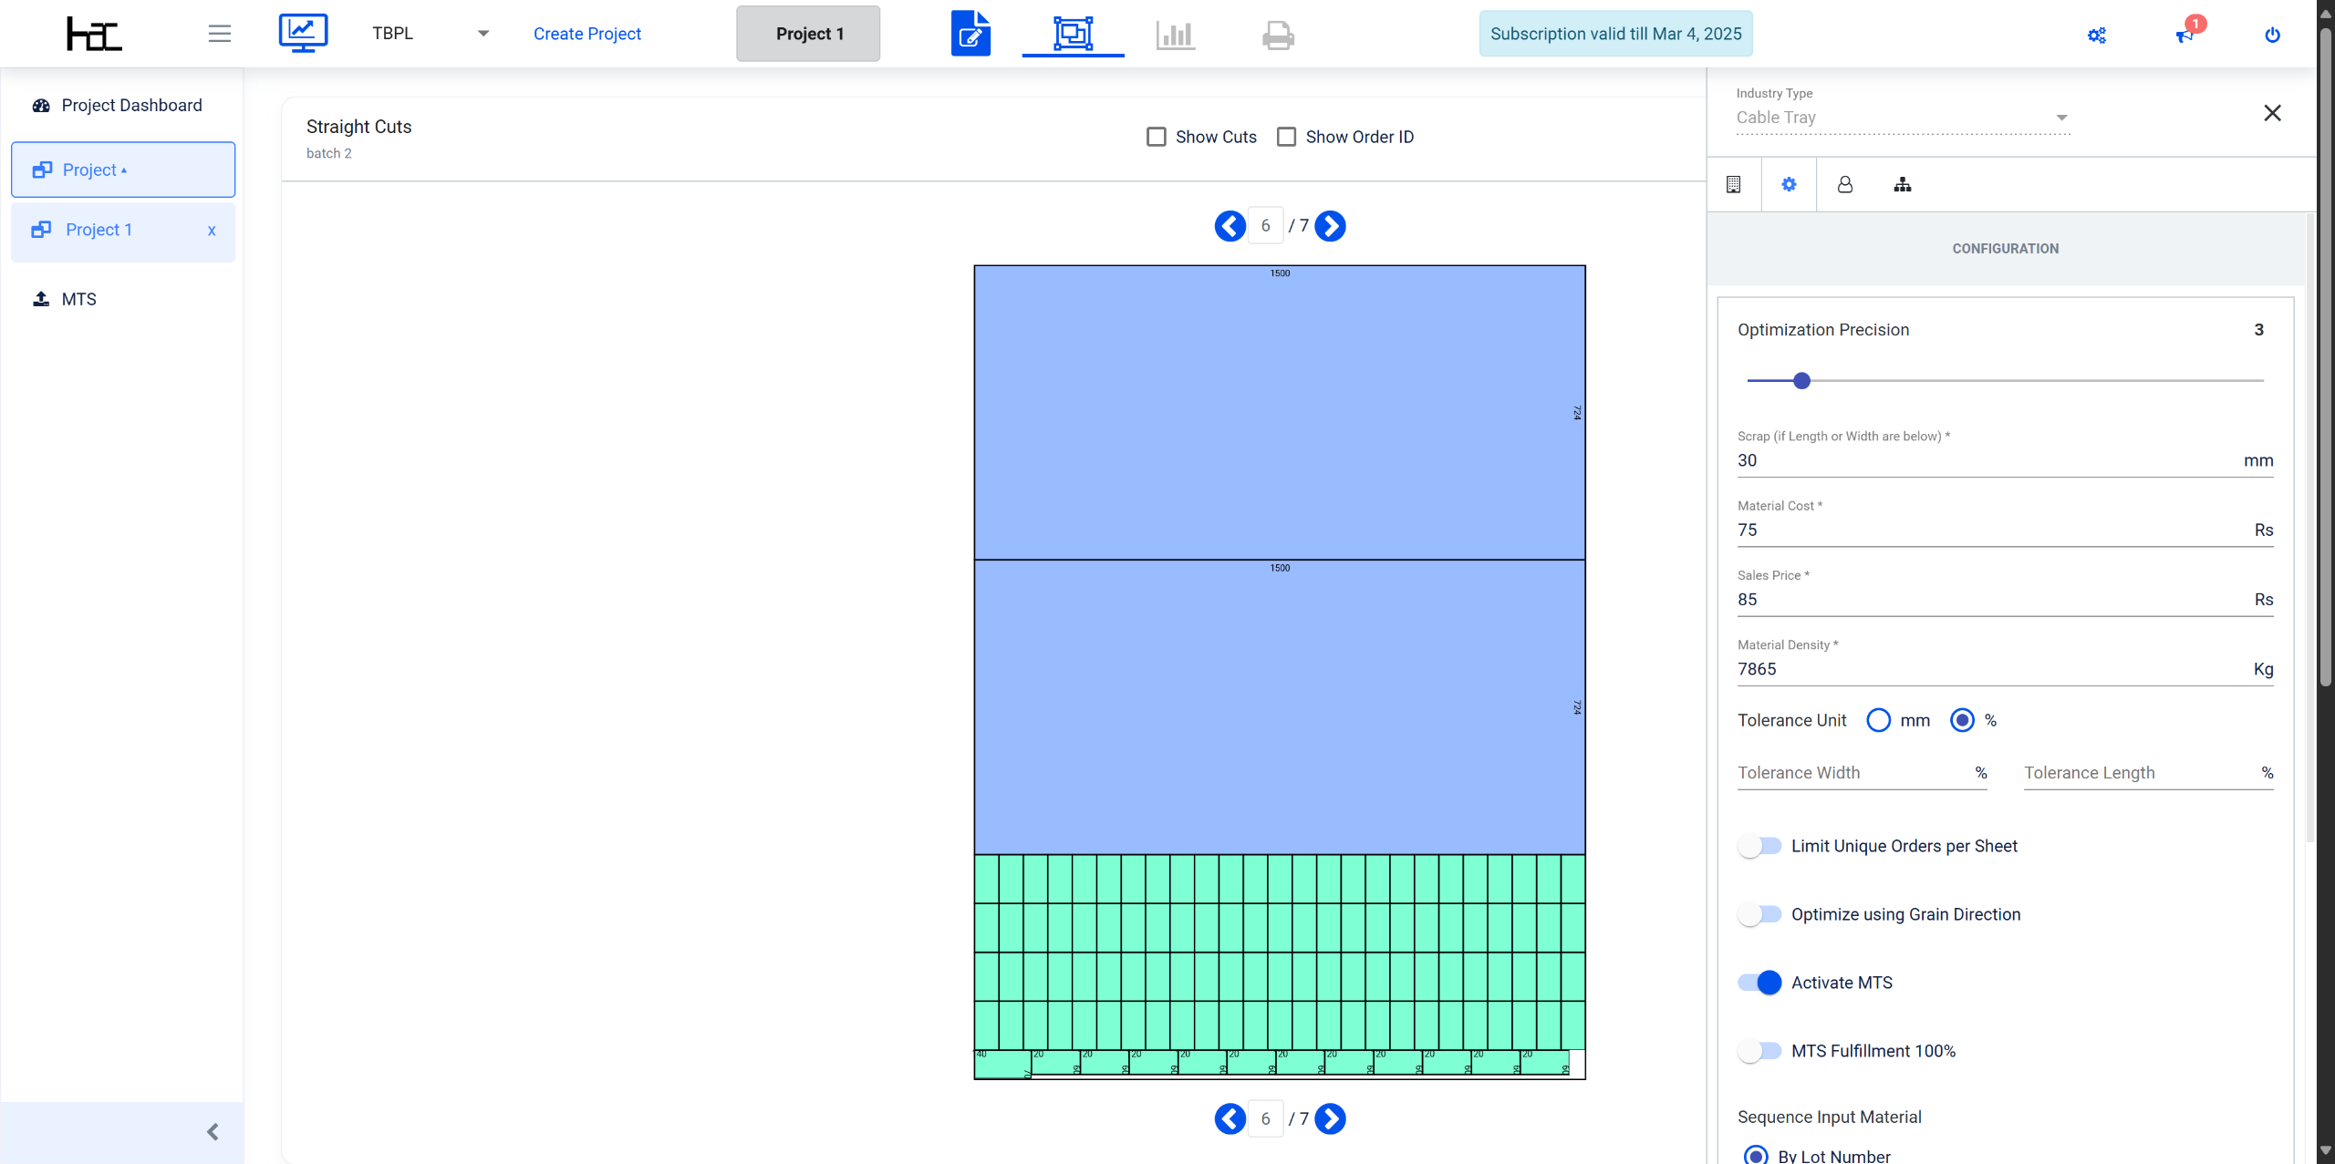Select the mm tolerance unit radio

click(x=1879, y=720)
